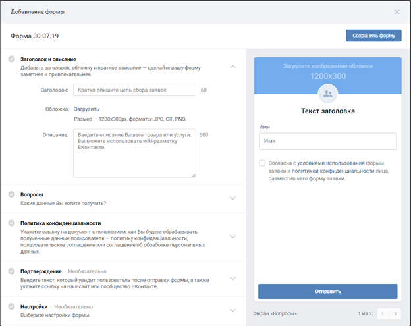Expand the Подтверждение section chevron
This screenshot has width=411, height=326.
[233, 279]
